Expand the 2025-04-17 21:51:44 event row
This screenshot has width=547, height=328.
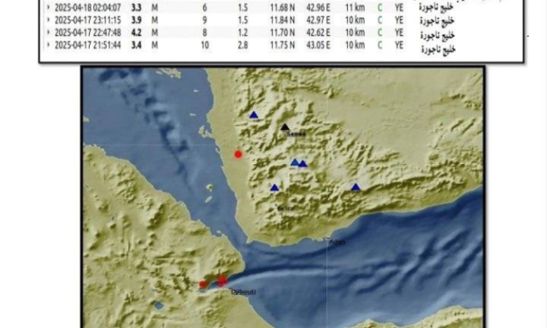pyautogui.click(x=48, y=45)
